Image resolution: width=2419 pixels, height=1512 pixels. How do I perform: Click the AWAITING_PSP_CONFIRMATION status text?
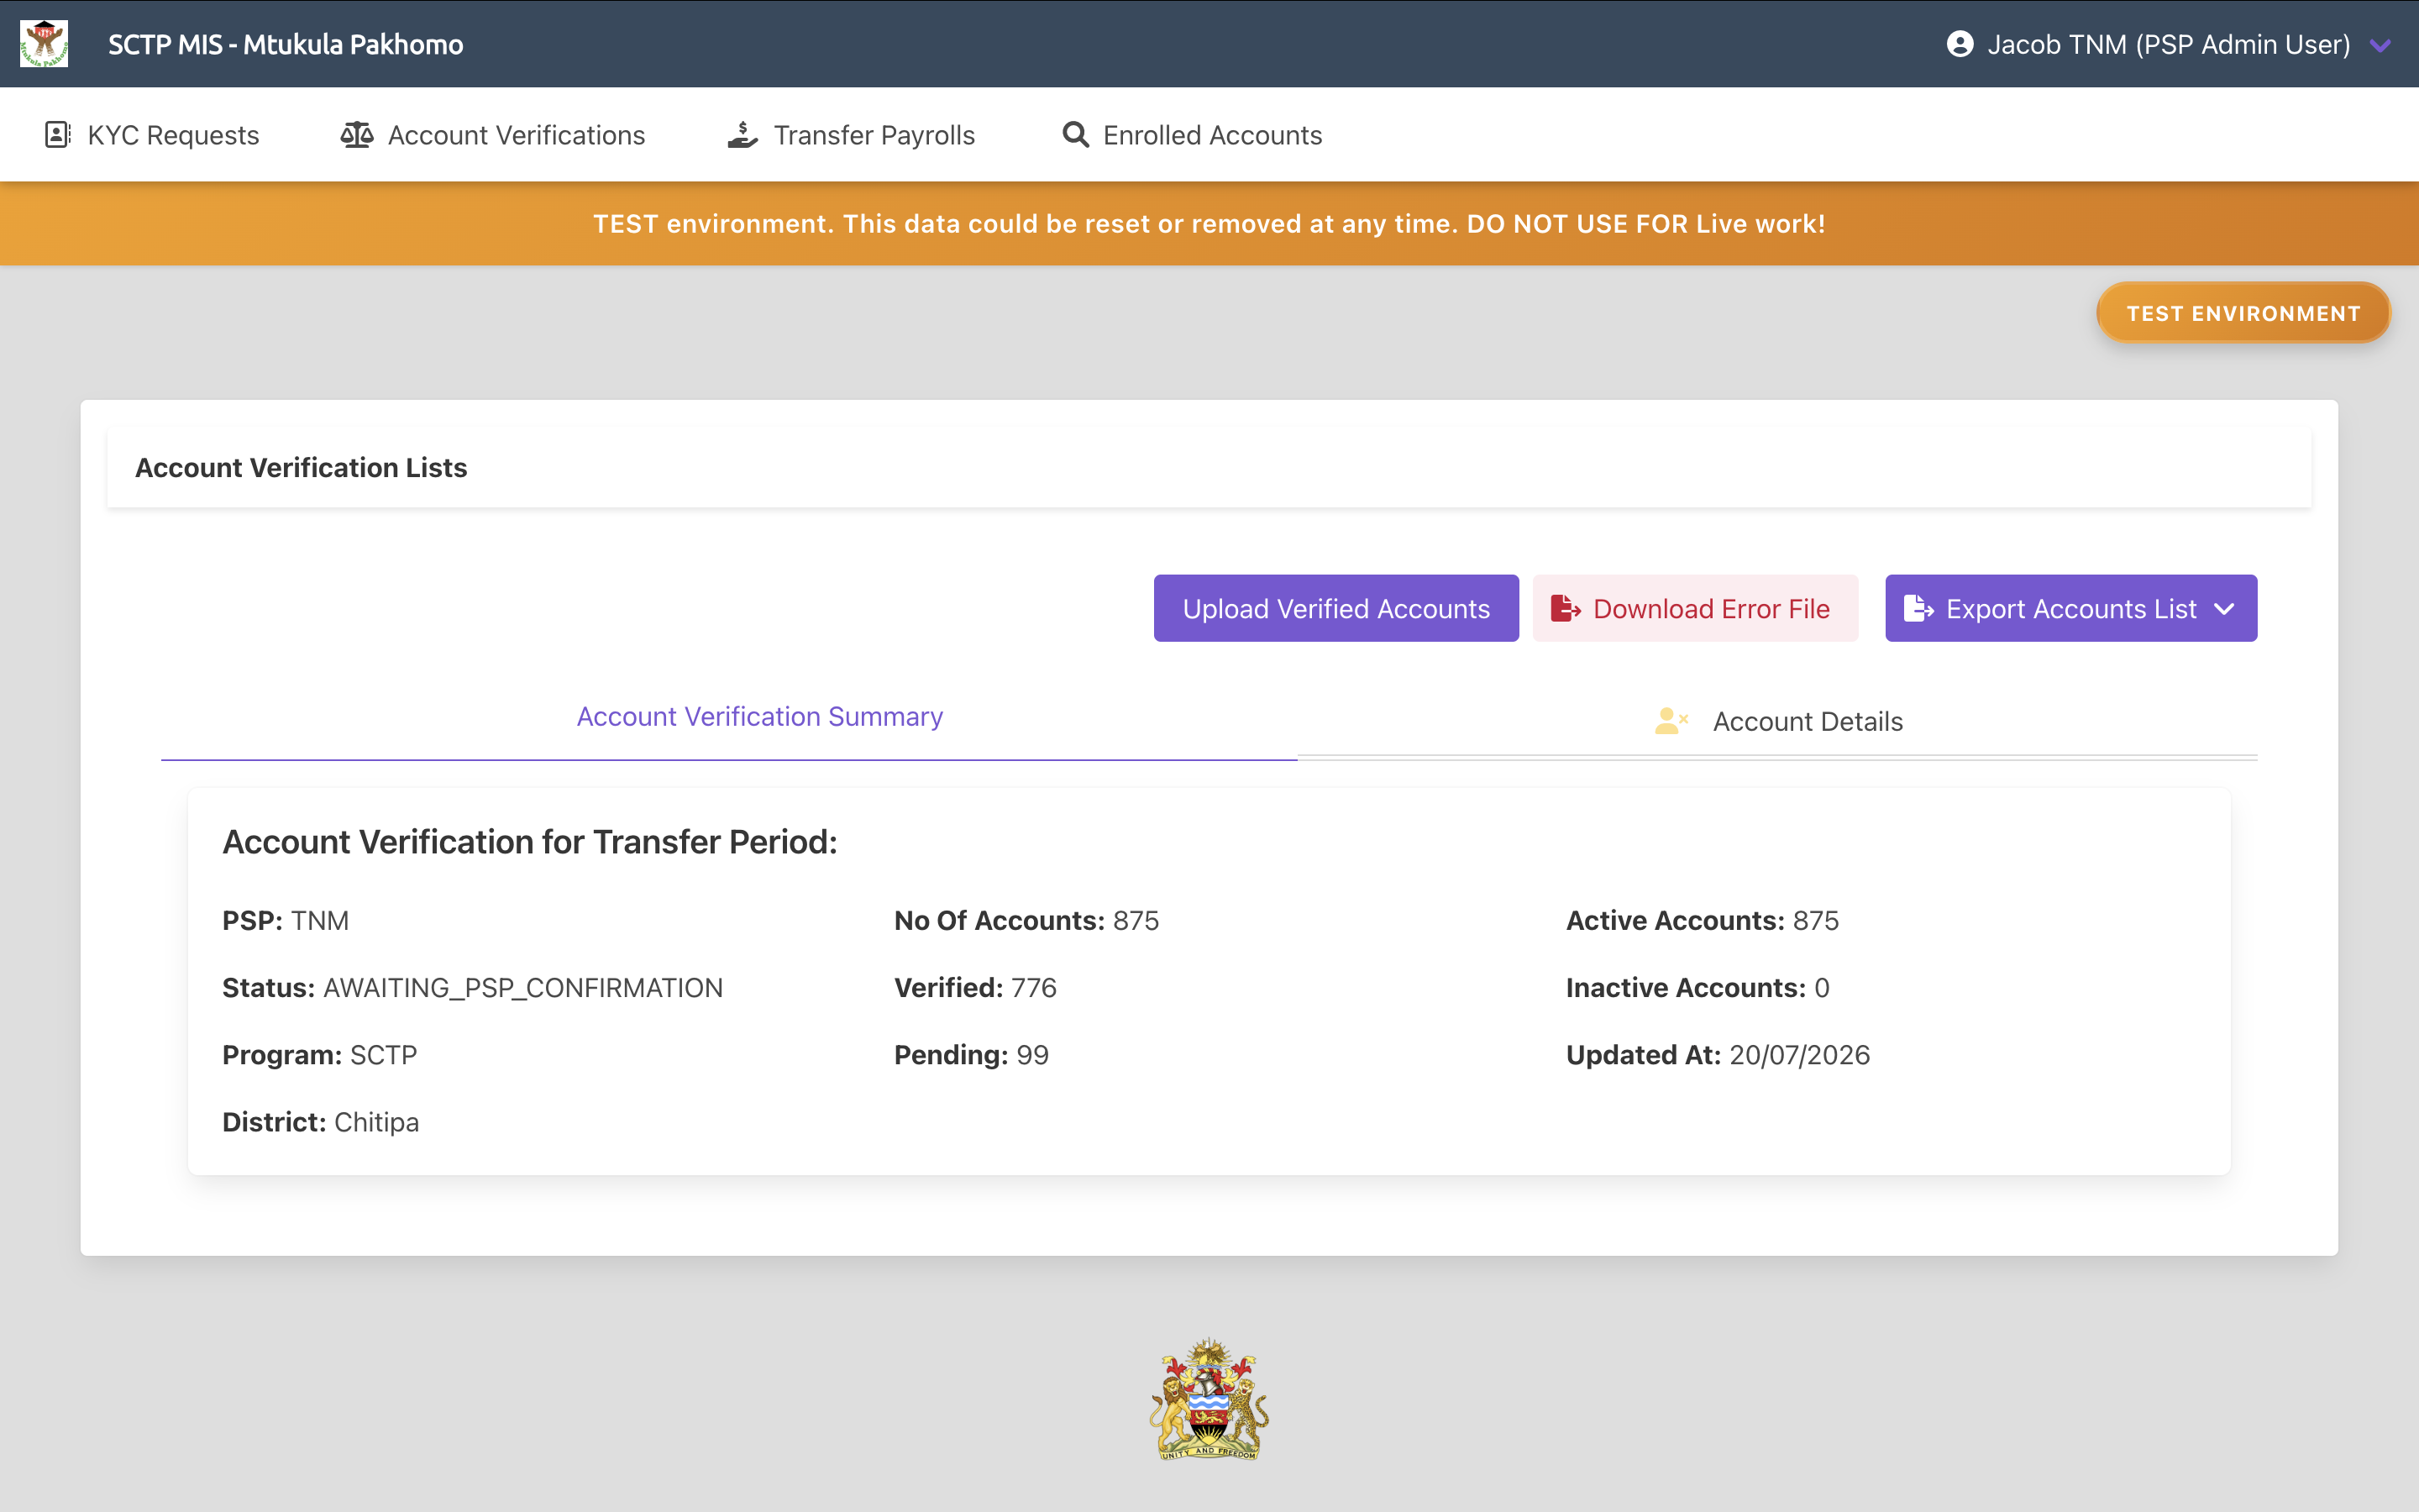522,988
